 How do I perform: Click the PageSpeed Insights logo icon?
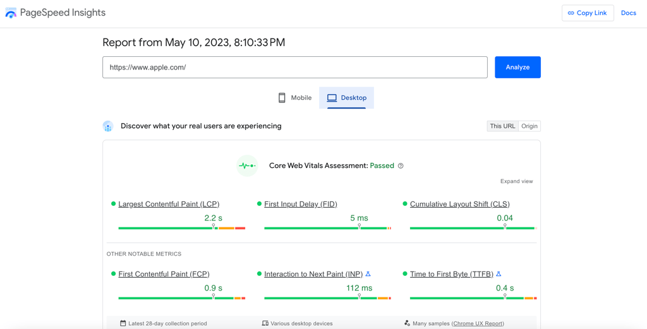click(11, 13)
